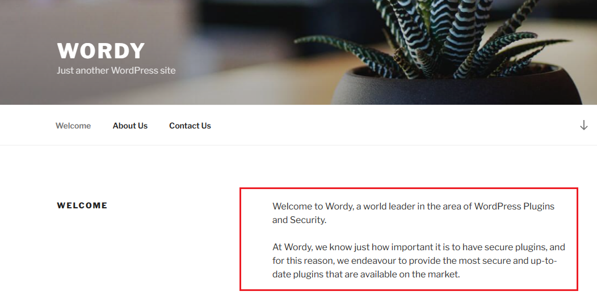Click the paragraph starting Welcome to Wordy
597x304 pixels.
click(414, 213)
